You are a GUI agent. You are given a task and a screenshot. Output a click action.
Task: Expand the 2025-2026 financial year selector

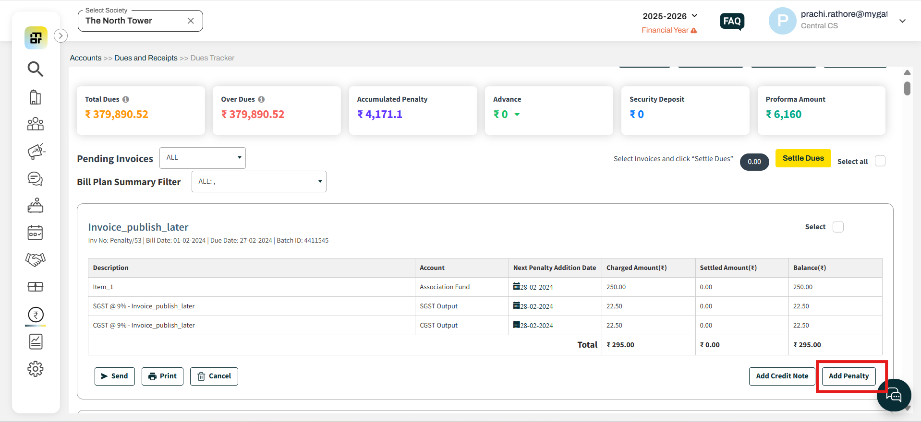pyautogui.click(x=670, y=16)
